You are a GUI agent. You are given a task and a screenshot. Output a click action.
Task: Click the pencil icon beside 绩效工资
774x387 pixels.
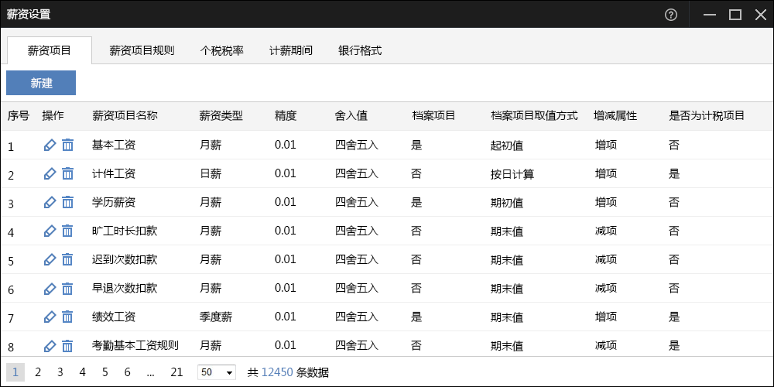click(x=50, y=317)
